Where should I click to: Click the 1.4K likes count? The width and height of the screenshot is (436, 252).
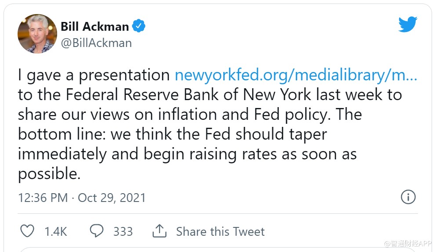click(56, 231)
